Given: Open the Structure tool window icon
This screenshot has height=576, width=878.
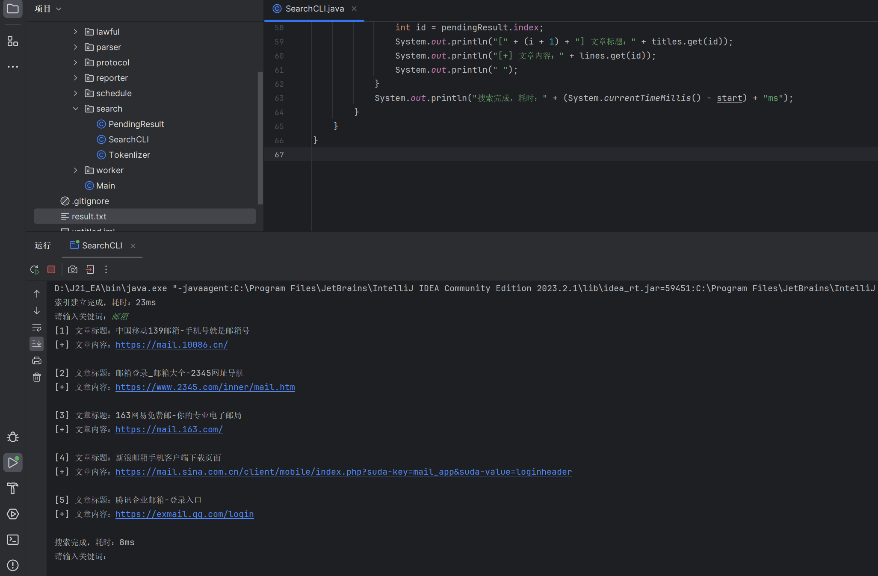Looking at the screenshot, I should [x=13, y=41].
